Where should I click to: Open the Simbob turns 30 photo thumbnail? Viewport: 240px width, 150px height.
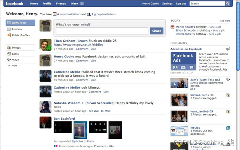click(x=179, y=100)
